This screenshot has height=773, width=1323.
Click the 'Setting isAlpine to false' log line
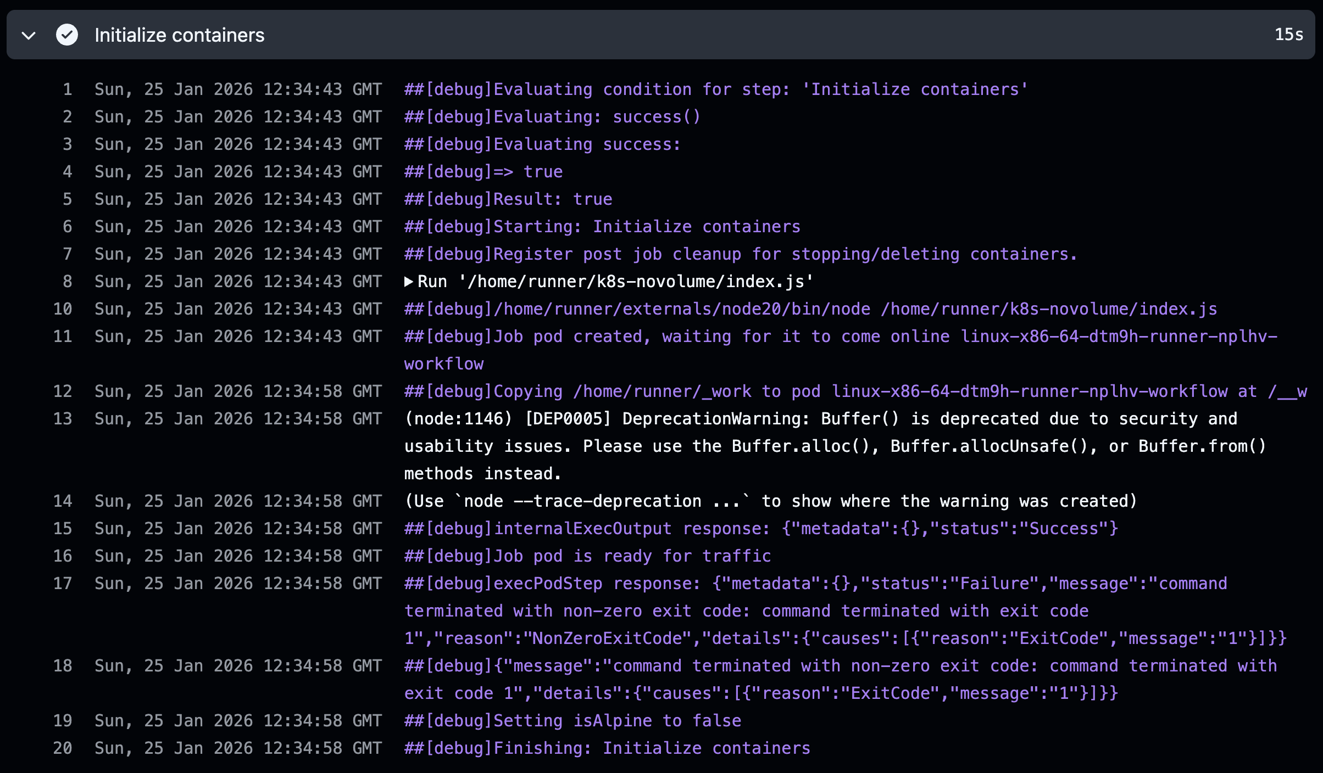tap(572, 721)
